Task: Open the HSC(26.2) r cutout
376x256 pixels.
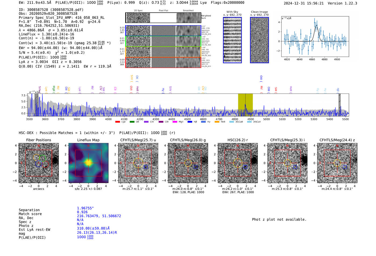Action: point(237,163)
